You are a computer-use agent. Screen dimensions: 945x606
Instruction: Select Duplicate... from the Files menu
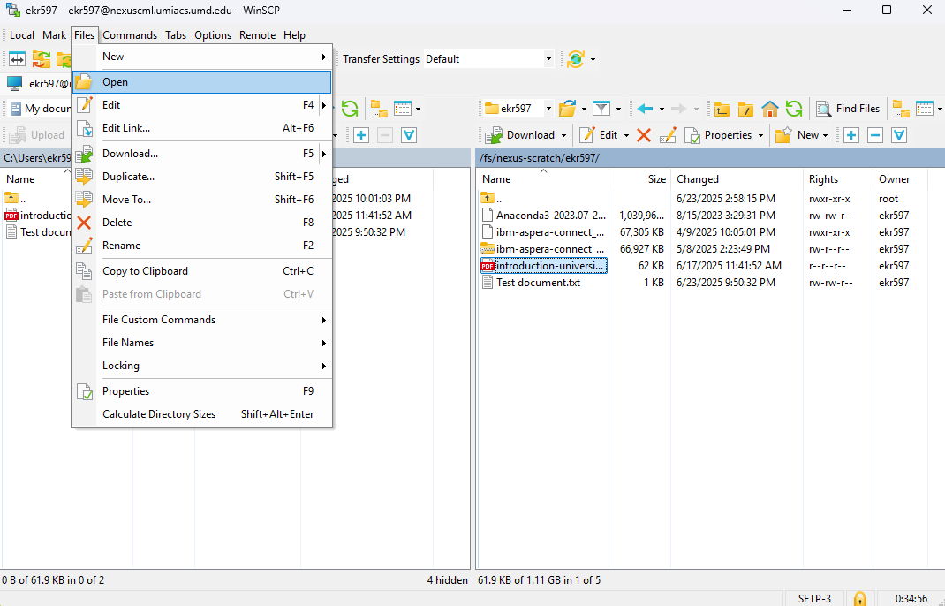129,177
